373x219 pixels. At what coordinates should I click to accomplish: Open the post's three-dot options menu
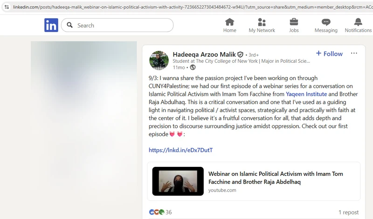(x=354, y=53)
